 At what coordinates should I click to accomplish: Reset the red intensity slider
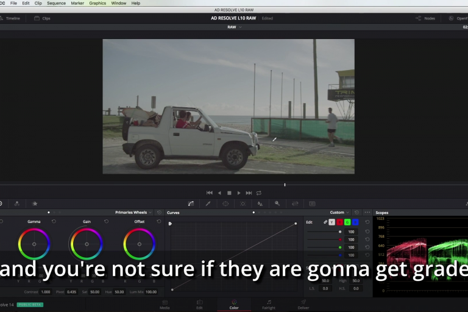pyautogui.click(x=367, y=239)
